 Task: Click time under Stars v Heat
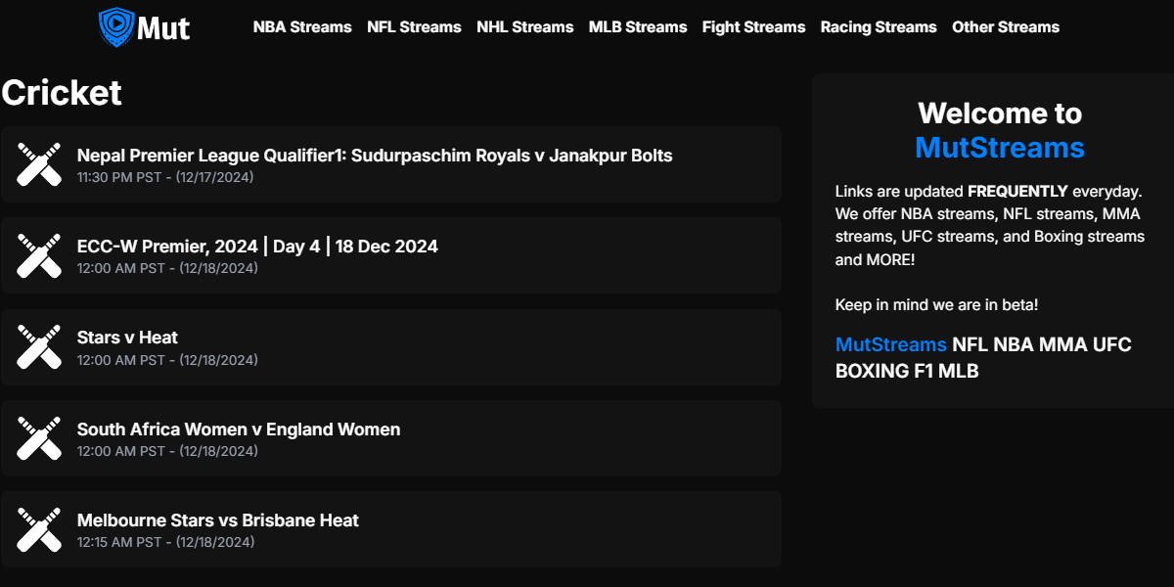167,360
